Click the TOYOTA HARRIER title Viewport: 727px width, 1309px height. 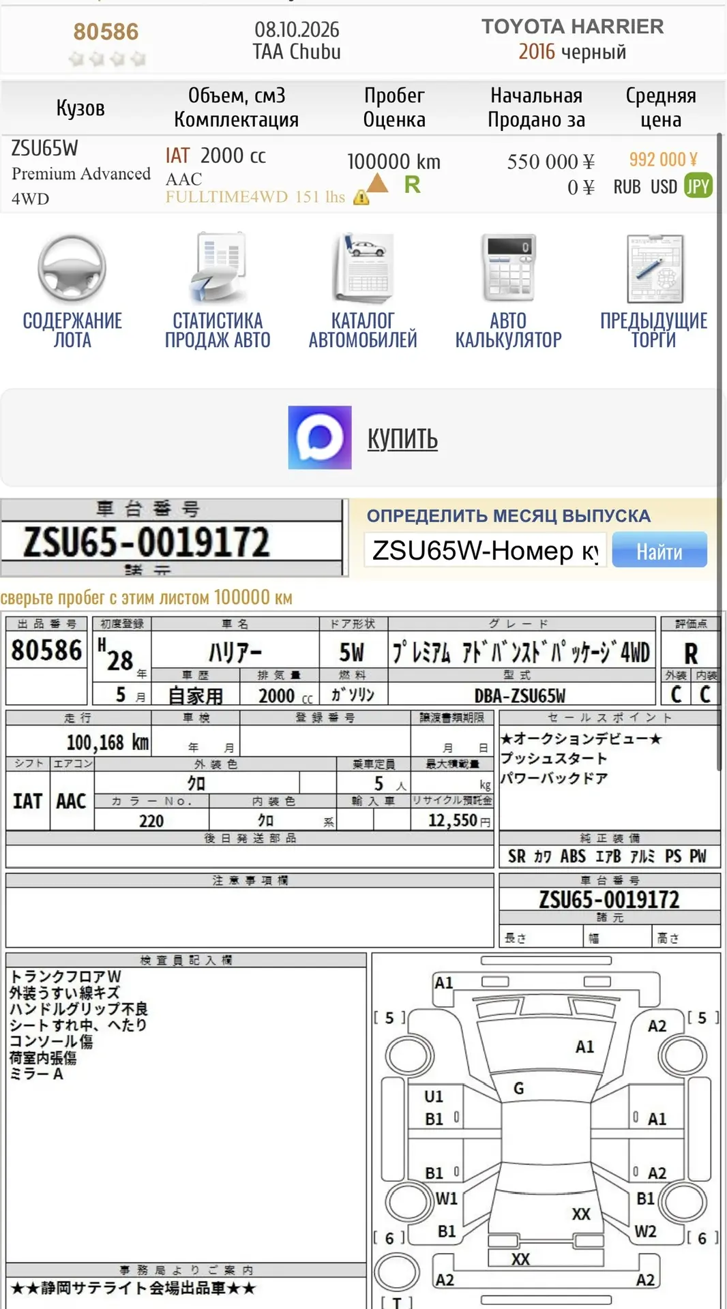(x=573, y=27)
